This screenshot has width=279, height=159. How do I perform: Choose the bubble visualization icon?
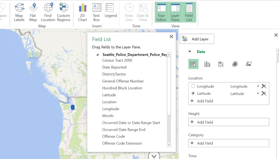221,64
